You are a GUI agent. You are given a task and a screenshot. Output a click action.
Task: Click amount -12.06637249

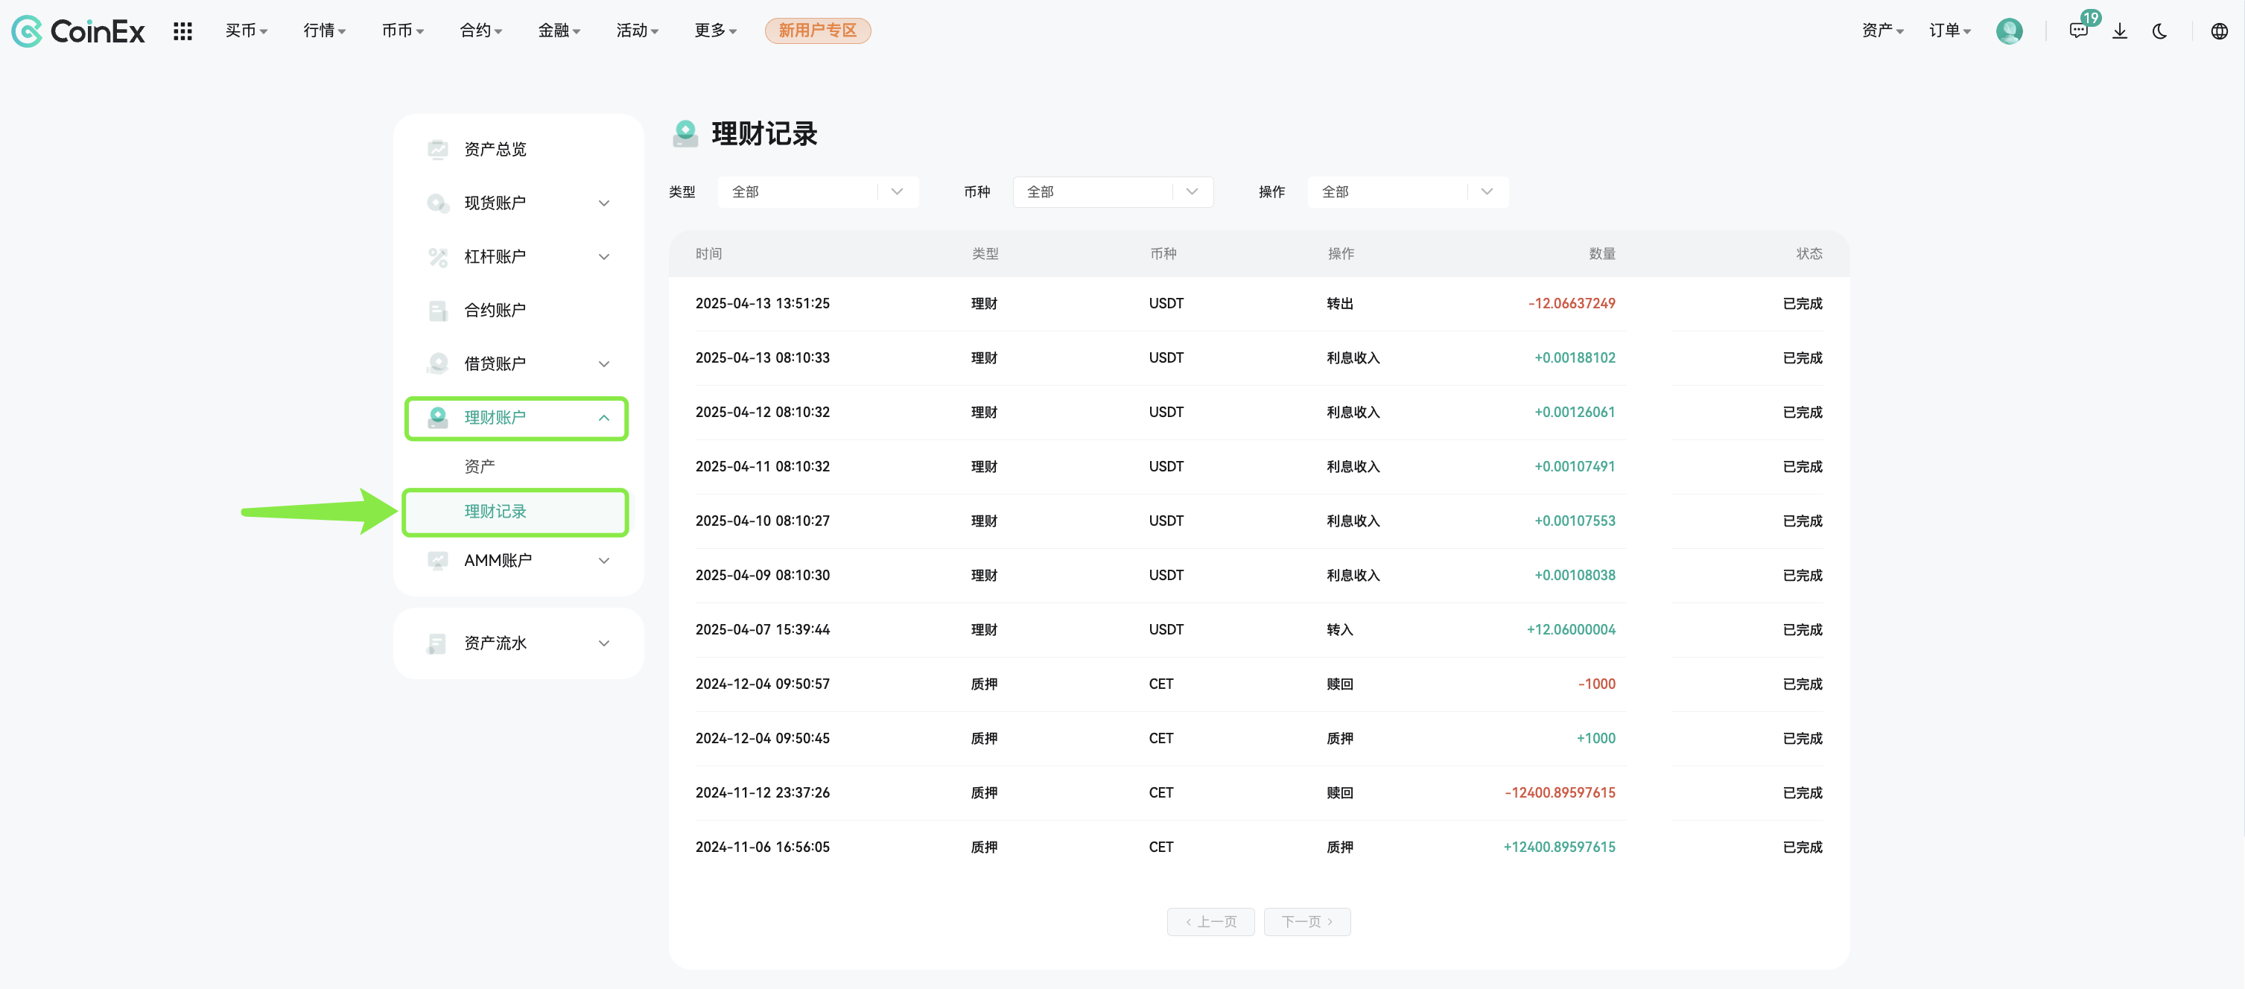(1572, 303)
